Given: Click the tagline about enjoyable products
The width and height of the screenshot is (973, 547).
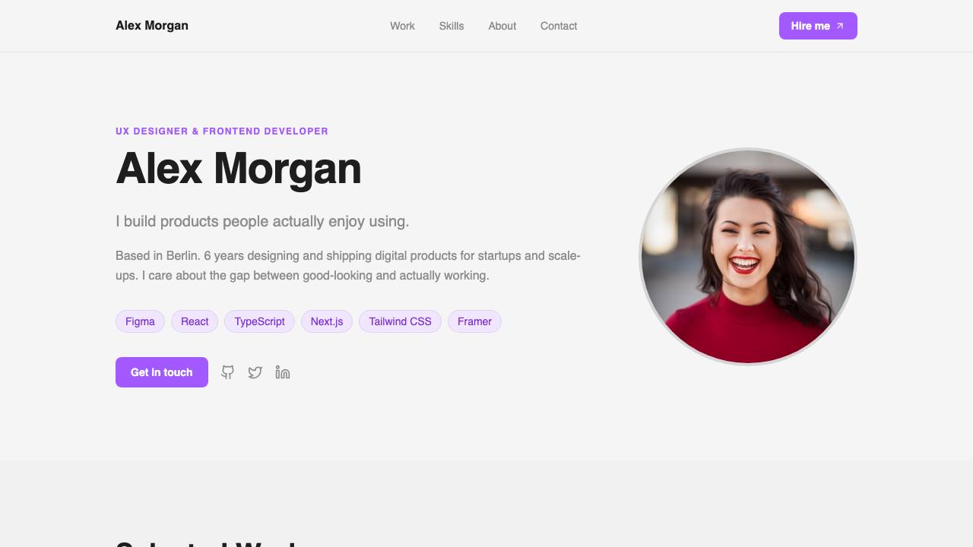Looking at the screenshot, I should click(262, 221).
